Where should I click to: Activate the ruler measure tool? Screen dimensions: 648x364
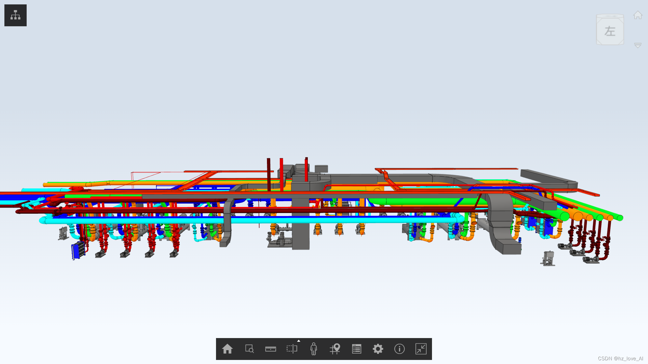pos(271,349)
